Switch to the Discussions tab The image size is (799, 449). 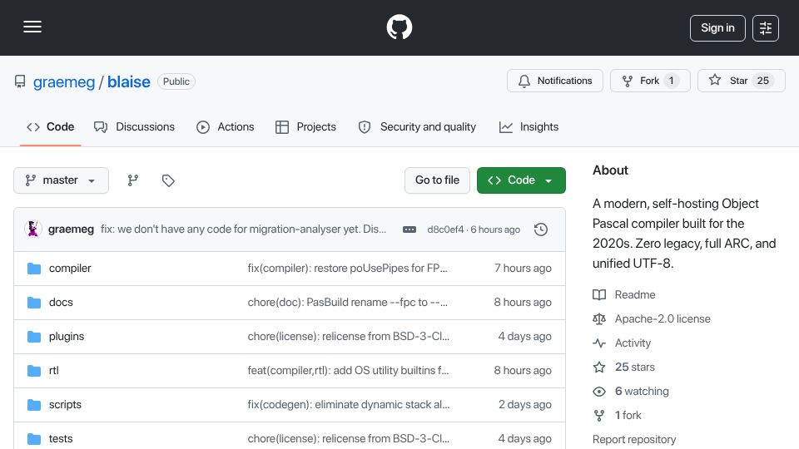[x=134, y=126]
